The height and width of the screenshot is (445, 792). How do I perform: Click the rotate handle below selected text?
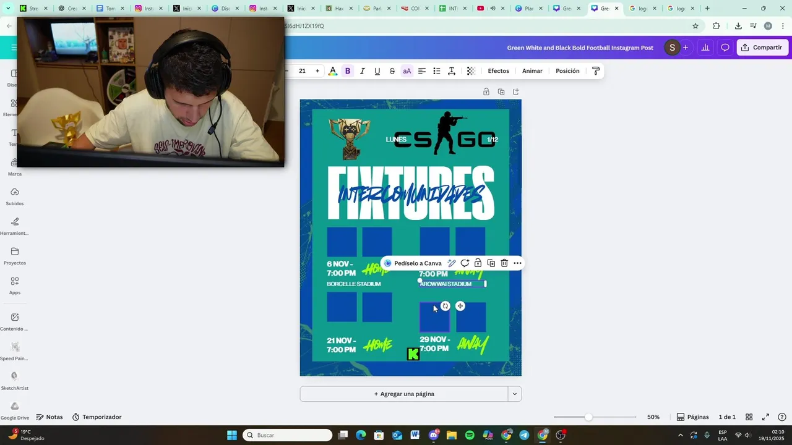[445, 306]
